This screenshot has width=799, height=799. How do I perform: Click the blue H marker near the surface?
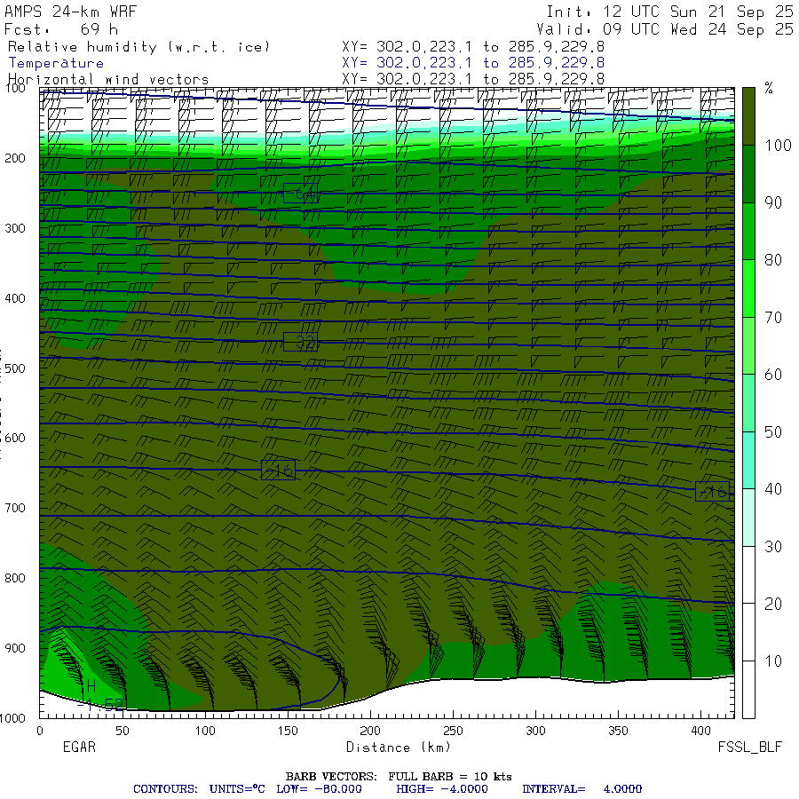click(91, 685)
